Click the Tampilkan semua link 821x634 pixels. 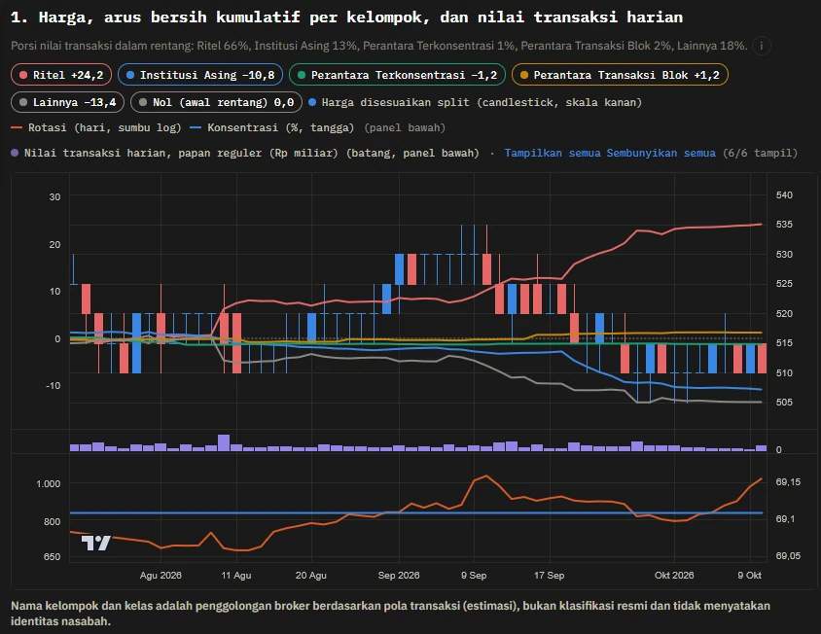point(553,153)
